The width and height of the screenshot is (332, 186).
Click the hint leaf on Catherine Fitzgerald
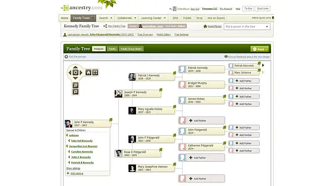(225, 143)
